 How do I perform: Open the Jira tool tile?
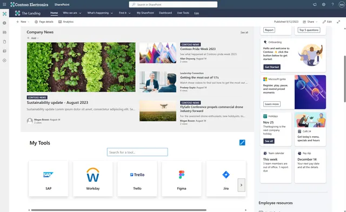click(226, 178)
